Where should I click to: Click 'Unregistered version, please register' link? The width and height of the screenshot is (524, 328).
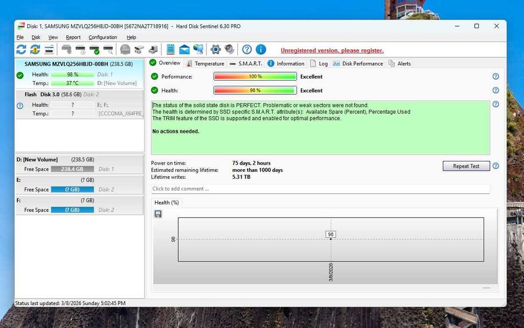coord(332,50)
